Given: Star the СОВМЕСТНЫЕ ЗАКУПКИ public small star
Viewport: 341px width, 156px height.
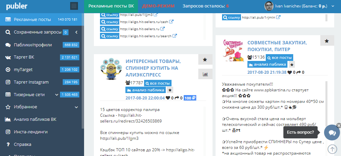Looking at the screenshot, I should click(x=292, y=65).
